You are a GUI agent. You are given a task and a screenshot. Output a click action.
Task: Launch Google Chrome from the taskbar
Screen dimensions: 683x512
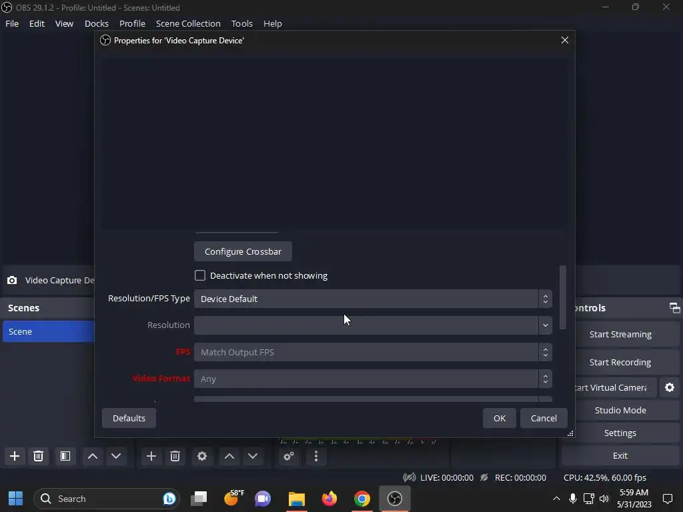tap(362, 499)
